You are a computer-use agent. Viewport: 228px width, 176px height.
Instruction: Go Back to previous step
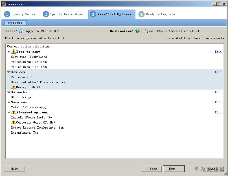click(151, 169)
